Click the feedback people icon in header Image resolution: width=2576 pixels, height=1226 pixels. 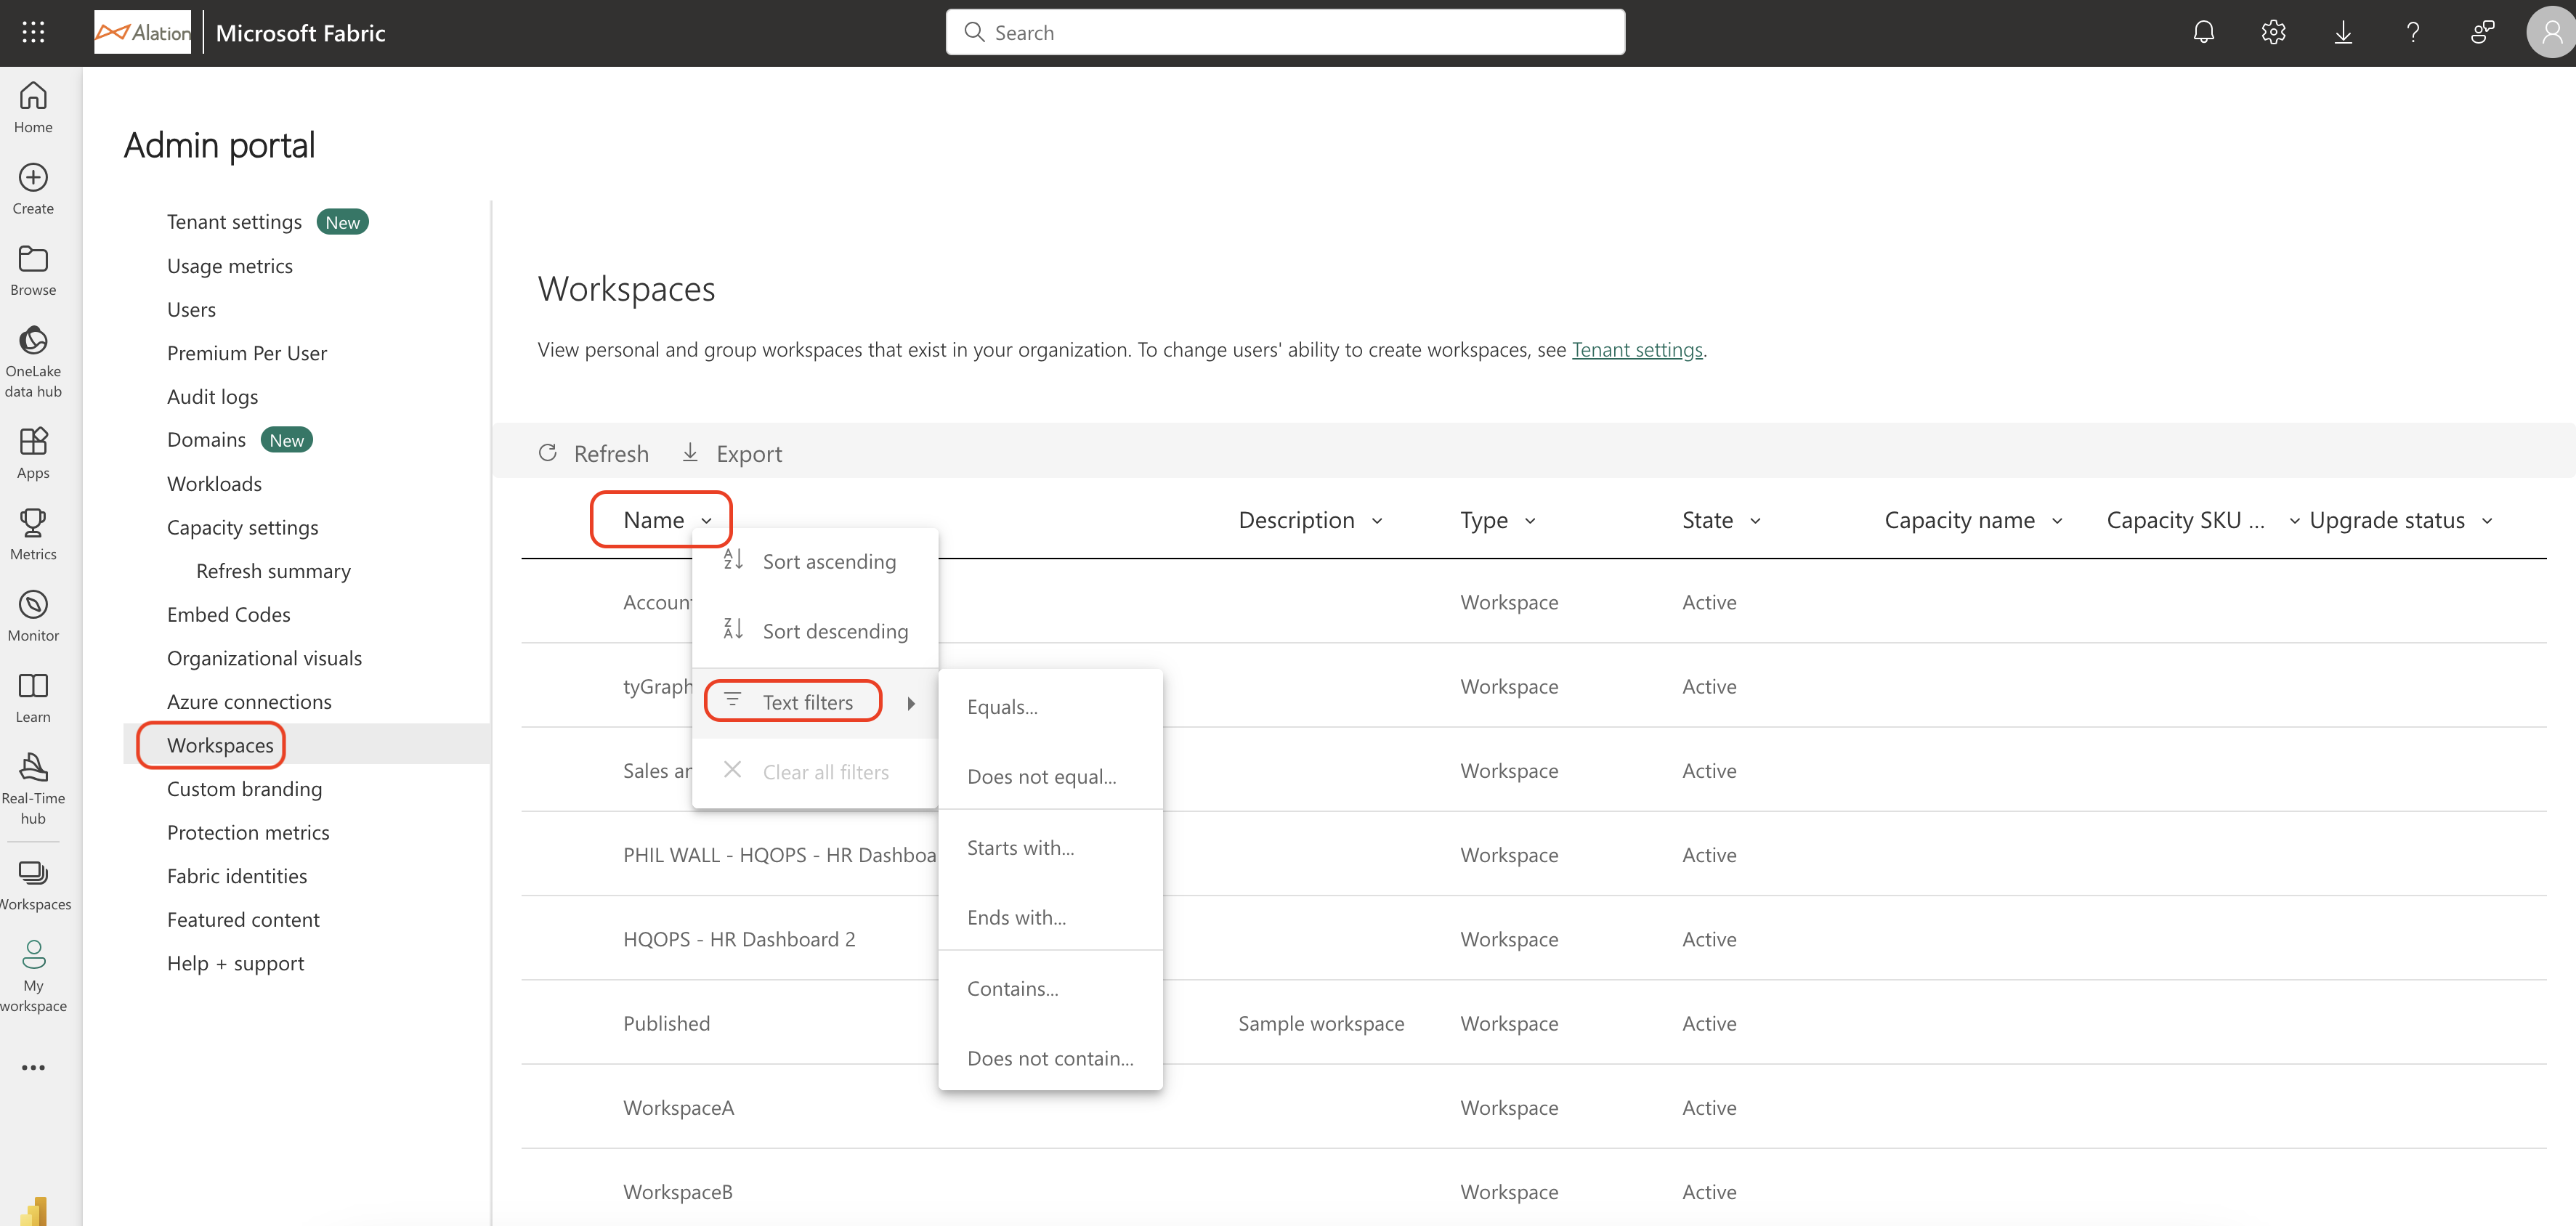(2482, 32)
